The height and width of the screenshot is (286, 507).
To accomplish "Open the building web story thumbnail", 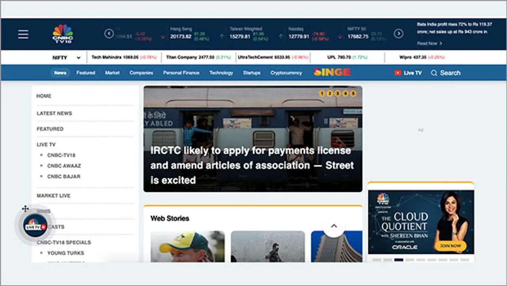I will tap(337, 247).
